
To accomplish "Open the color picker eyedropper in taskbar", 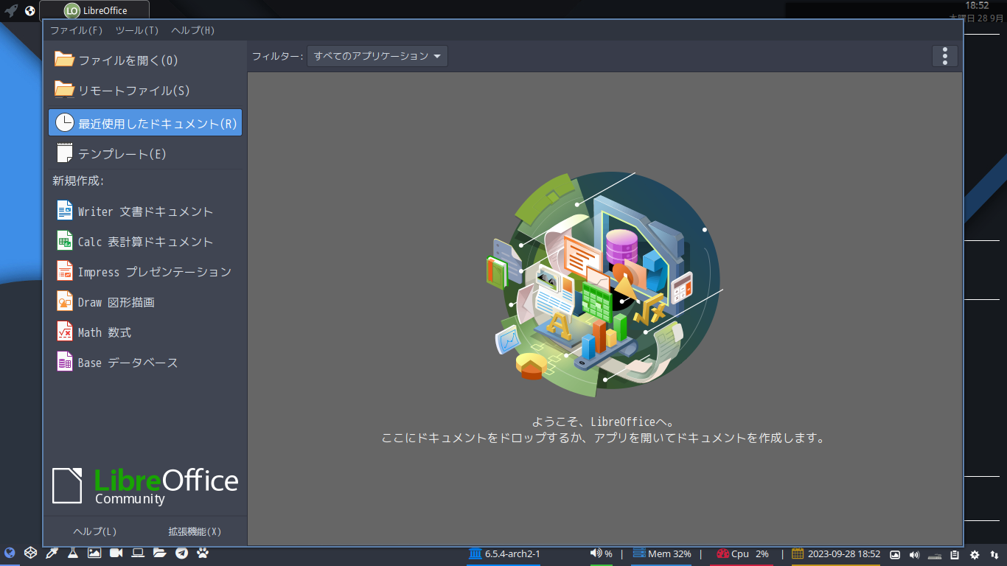I will [x=52, y=553].
